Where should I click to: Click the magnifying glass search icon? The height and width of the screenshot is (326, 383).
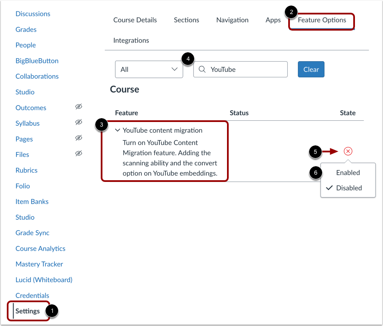point(202,69)
